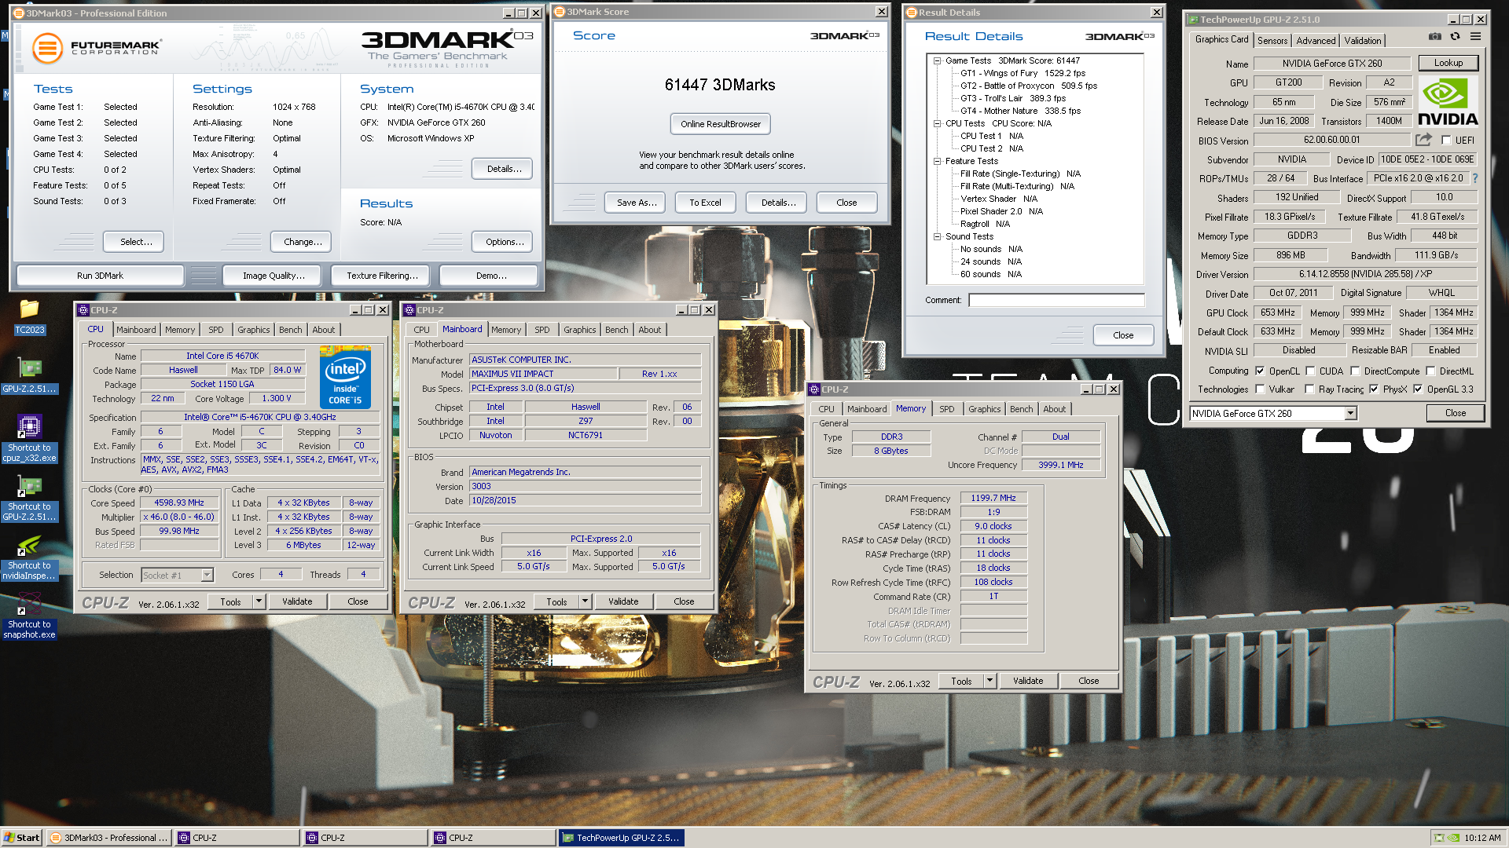The width and height of the screenshot is (1509, 848).
Task: Toggle the UEFI checkbox in GPU-Z
Action: click(1446, 141)
